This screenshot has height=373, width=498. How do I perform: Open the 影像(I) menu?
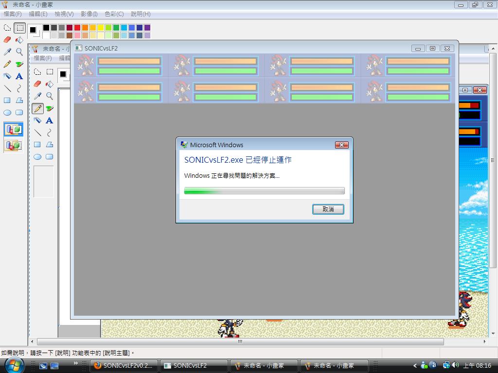[89, 14]
